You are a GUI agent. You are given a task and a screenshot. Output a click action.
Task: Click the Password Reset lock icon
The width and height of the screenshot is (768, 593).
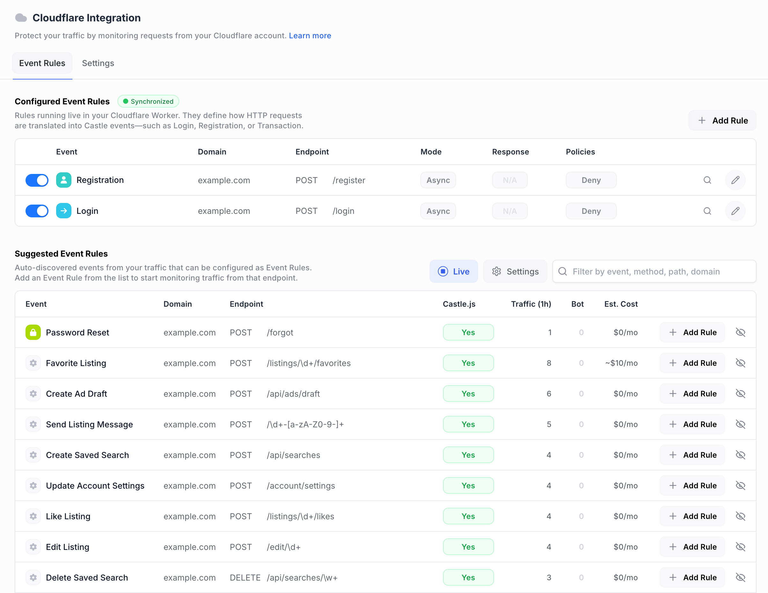coord(33,332)
